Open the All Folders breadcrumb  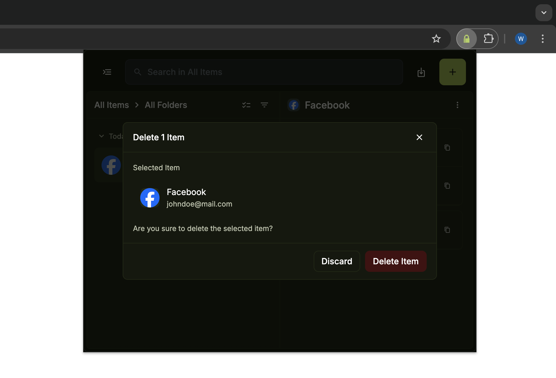pyautogui.click(x=166, y=105)
